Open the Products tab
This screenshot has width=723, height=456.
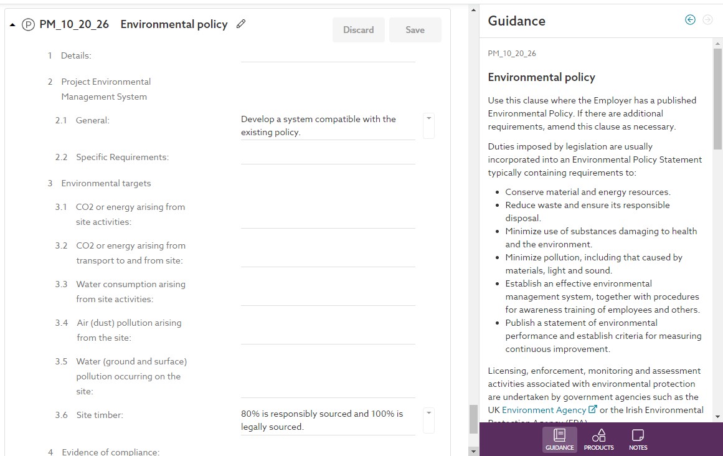[x=598, y=439]
